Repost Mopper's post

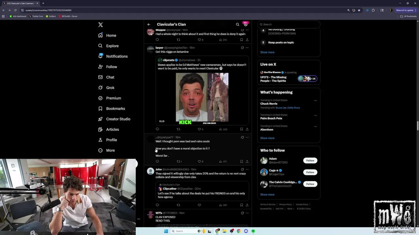click(178, 40)
